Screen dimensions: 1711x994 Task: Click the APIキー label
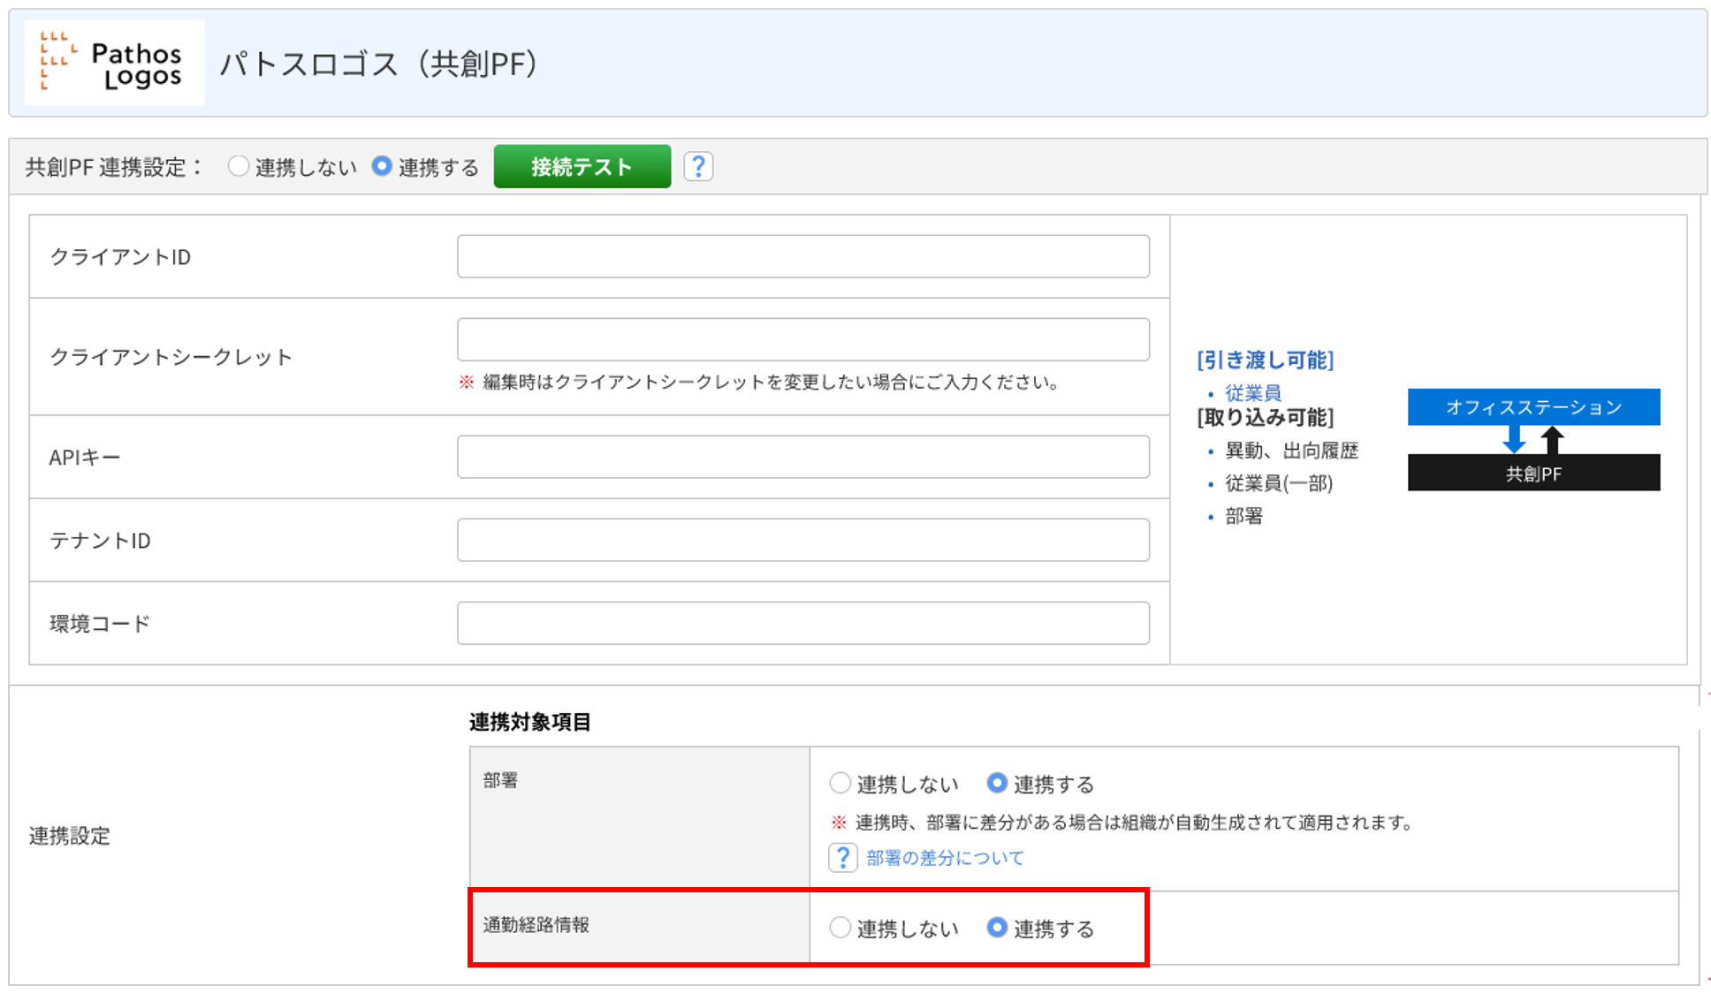click(84, 458)
